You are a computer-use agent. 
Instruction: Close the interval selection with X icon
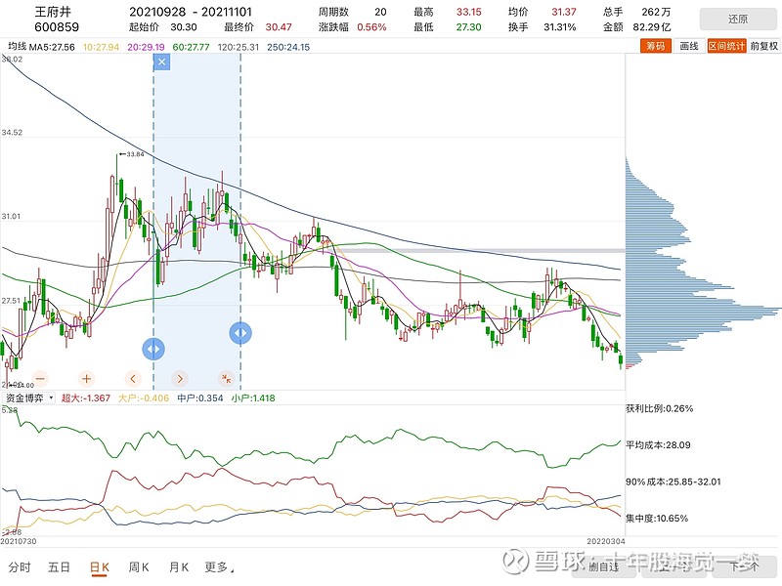tap(162, 62)
